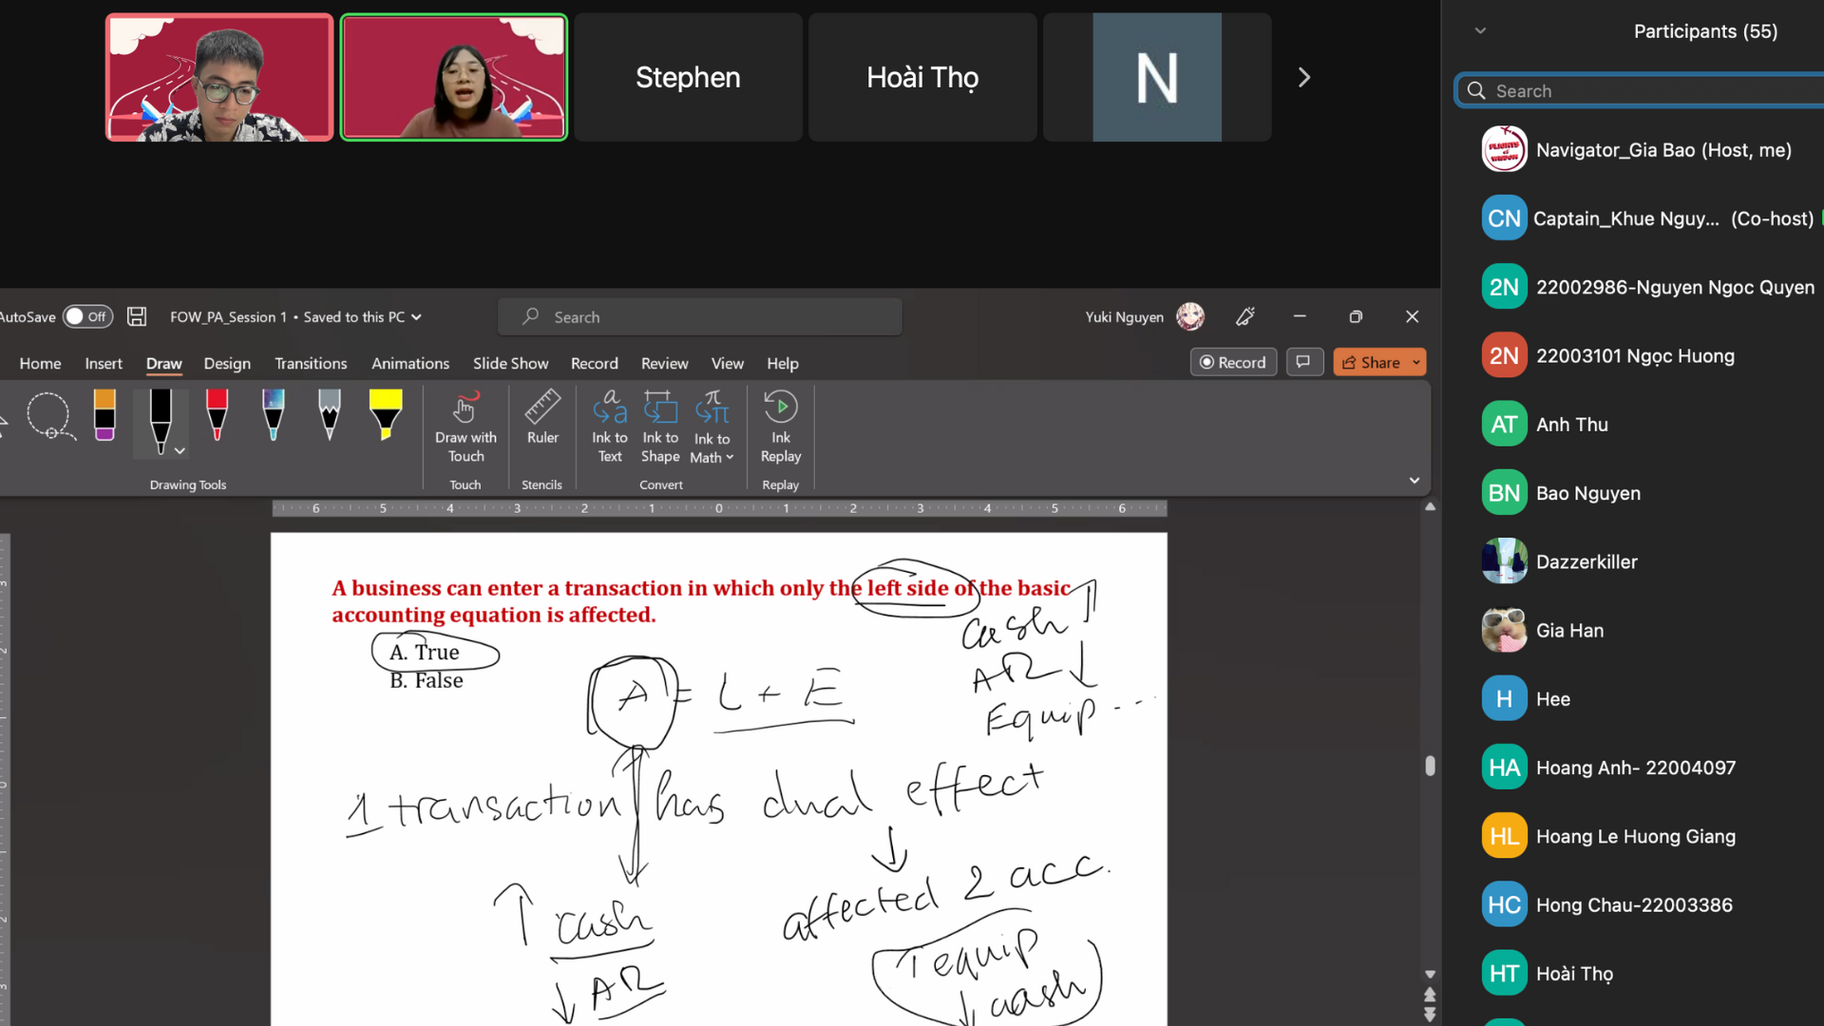Switch to the Design tab
The width and height of the screenshot is (1824, 1026).
(227, 363)
